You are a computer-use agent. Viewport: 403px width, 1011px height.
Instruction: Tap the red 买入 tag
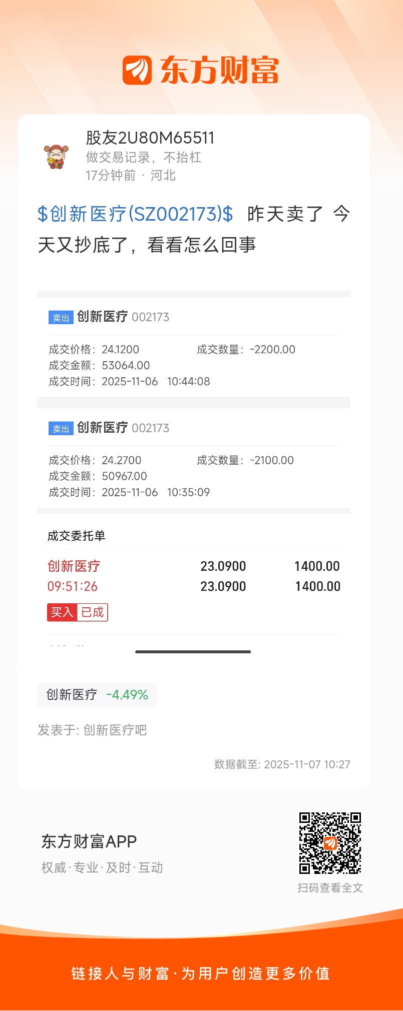tap(62, 612)
